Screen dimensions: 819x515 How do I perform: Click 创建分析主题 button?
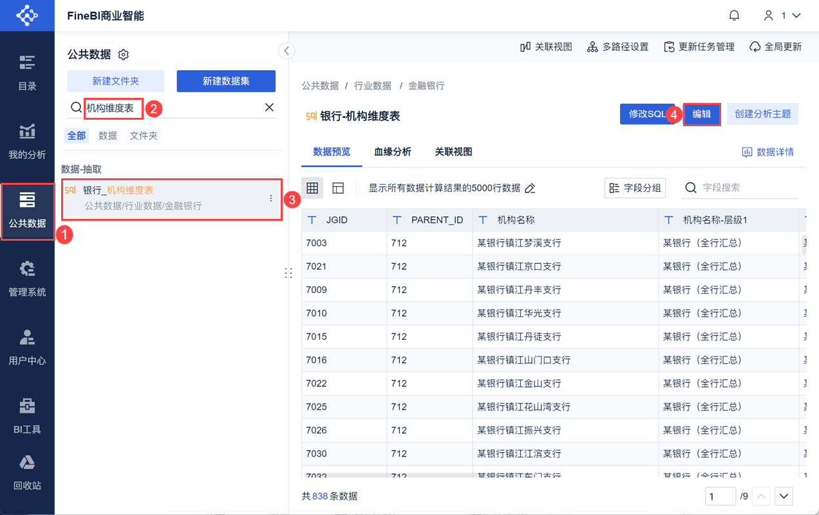(x=762, y=114)
